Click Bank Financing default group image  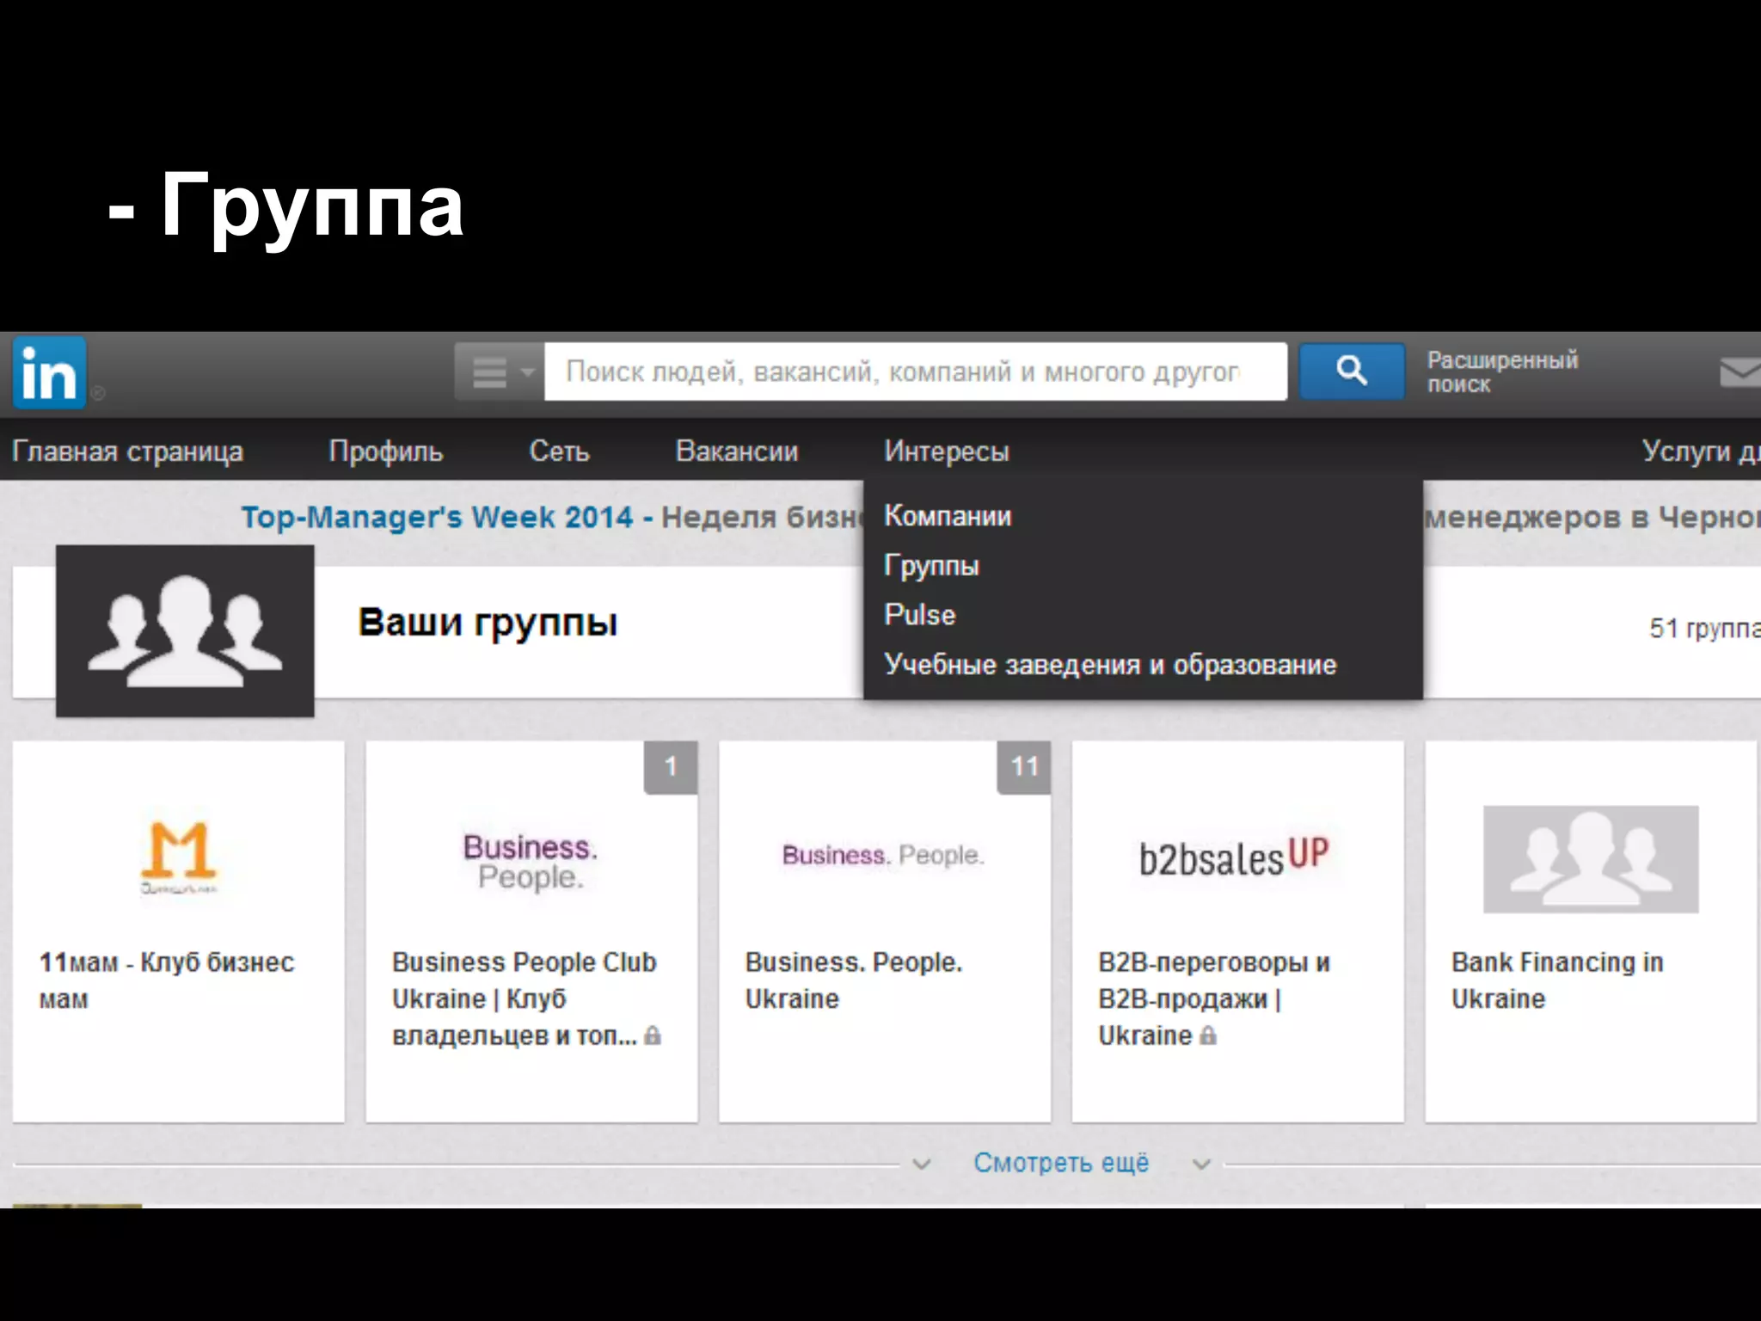click(x=1591, y=859)
